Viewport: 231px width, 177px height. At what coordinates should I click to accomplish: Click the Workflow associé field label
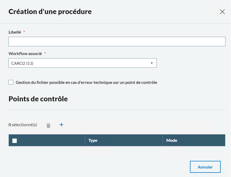click(25, 53)
